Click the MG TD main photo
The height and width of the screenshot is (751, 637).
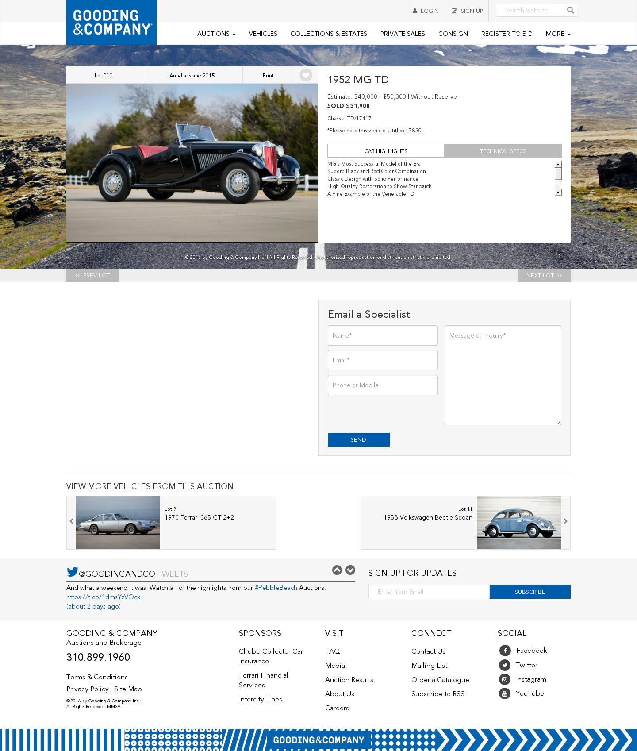pyautogui.click(x=192, y=163)
